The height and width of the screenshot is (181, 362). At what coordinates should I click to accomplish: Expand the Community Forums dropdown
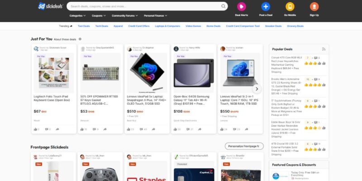pos(125,16)
